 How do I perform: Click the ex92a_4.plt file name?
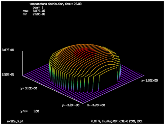[x=15, y=121]
